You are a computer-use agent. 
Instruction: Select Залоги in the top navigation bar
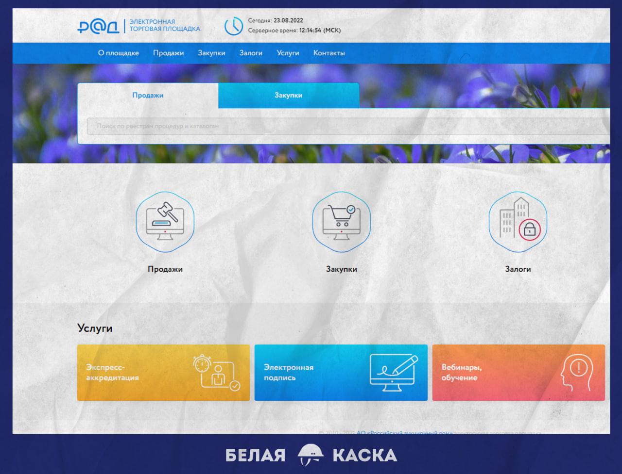pyautogui.click(x=251, y=53)
